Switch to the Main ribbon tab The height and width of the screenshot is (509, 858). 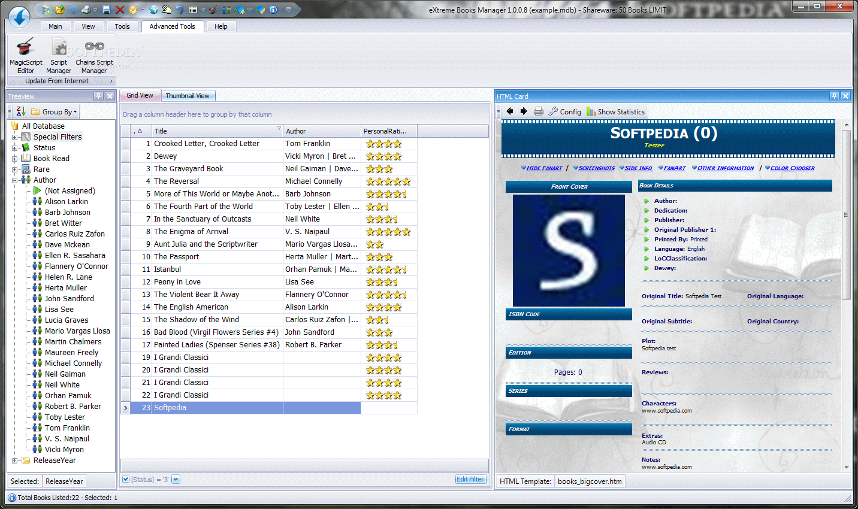[x=55, y=26]
